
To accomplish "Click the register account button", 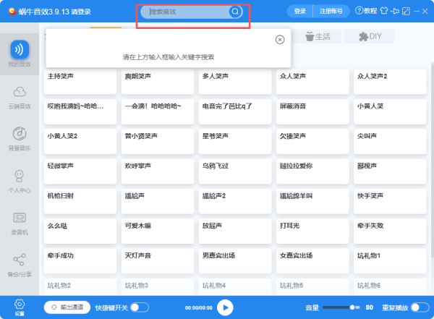I will click(x=331, y=11).
